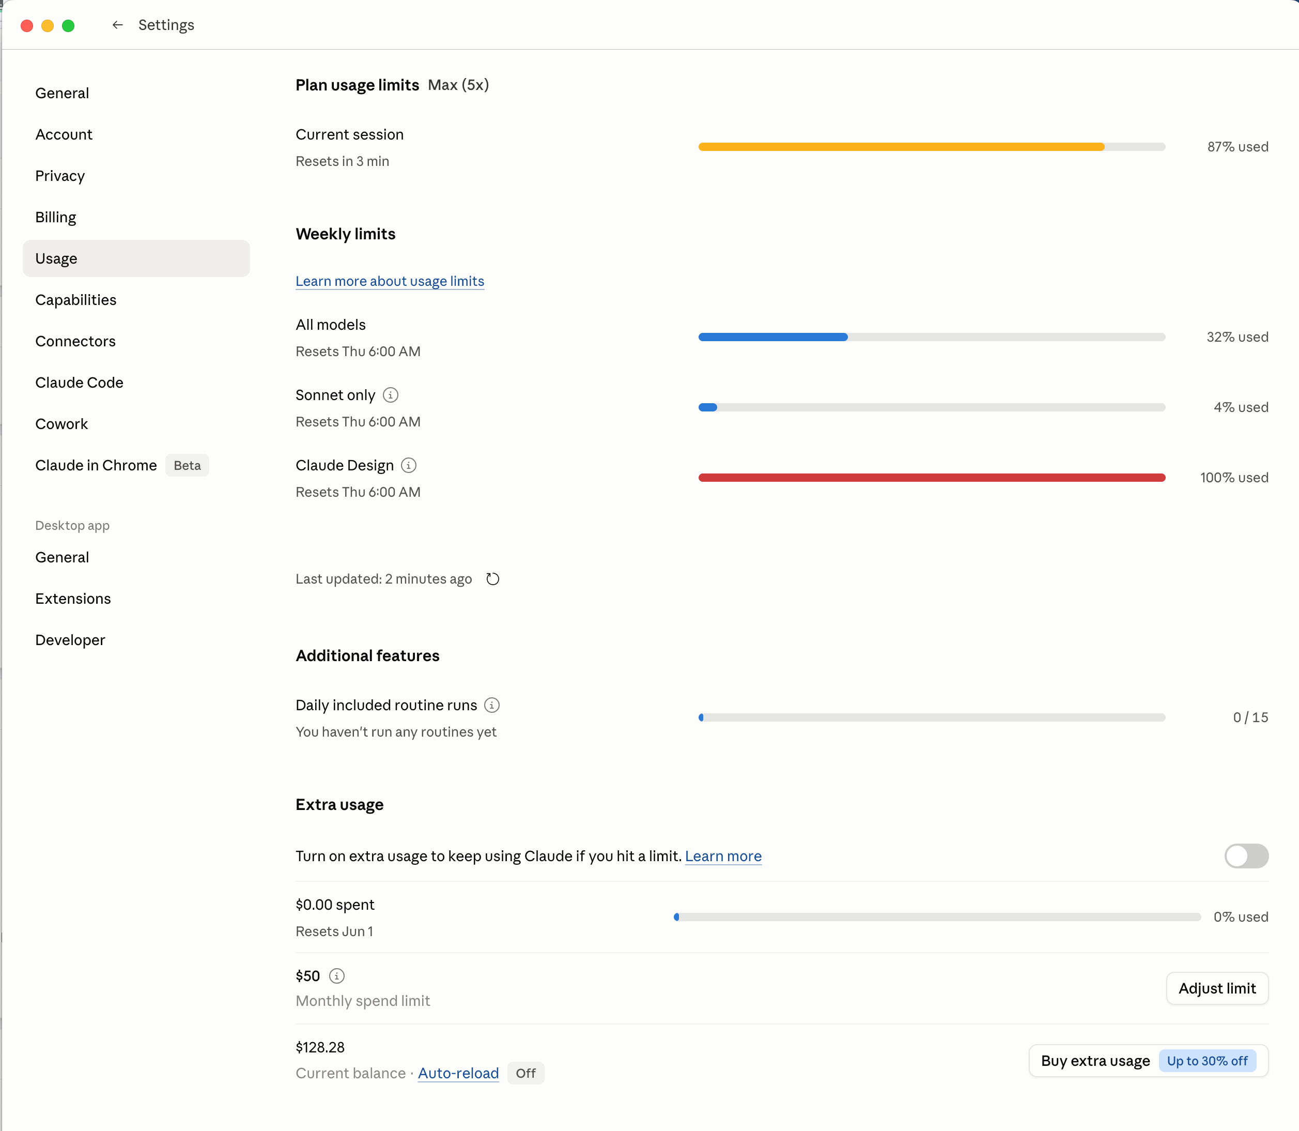Click the Settings title in the header
This screenshot has height=1131, width=1299.
pos(166,25)
